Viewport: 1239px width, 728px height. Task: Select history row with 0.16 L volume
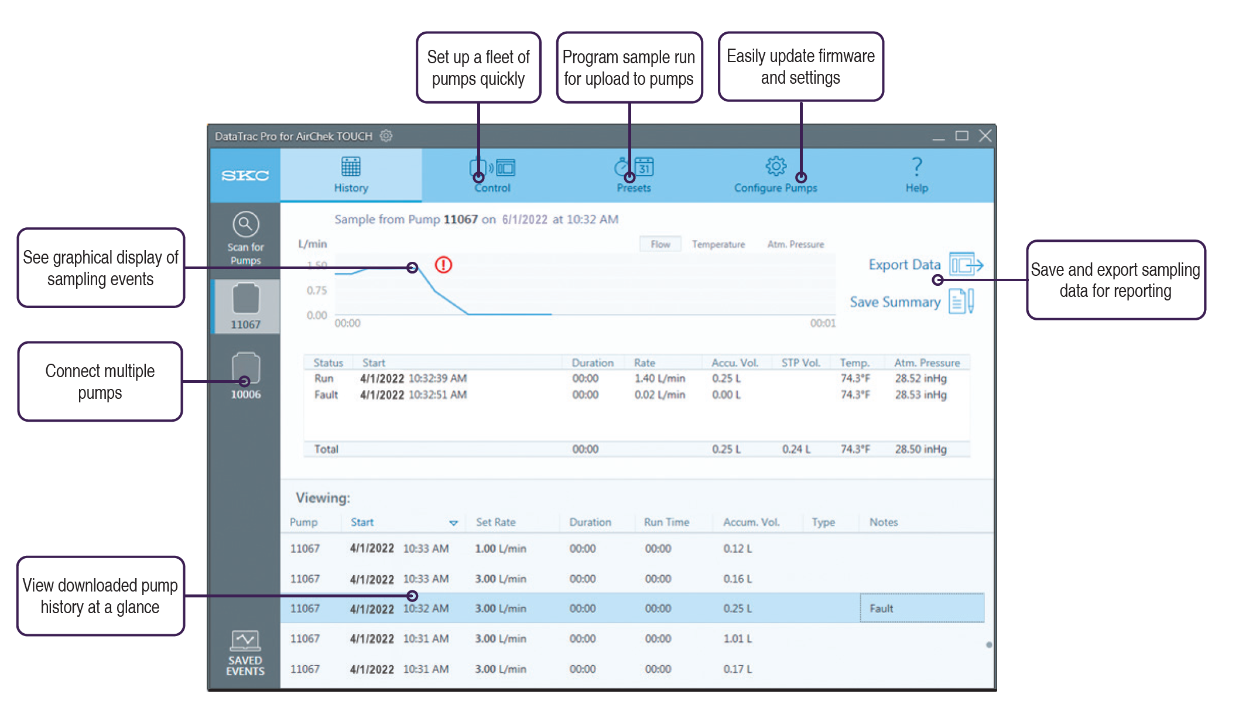click(634, 579)
